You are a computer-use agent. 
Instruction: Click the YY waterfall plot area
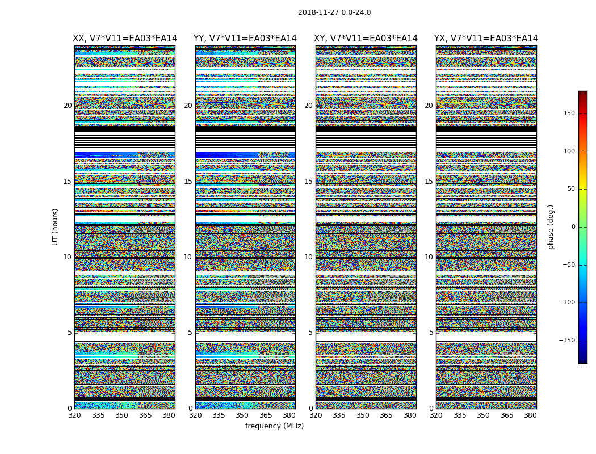245,227
